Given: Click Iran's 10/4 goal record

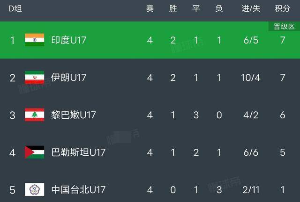Looking at the screenshot, I should (x=250, y=78).
